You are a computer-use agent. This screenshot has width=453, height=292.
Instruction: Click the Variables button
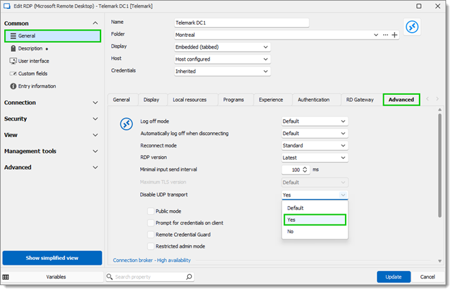click(x=56, y=277)
